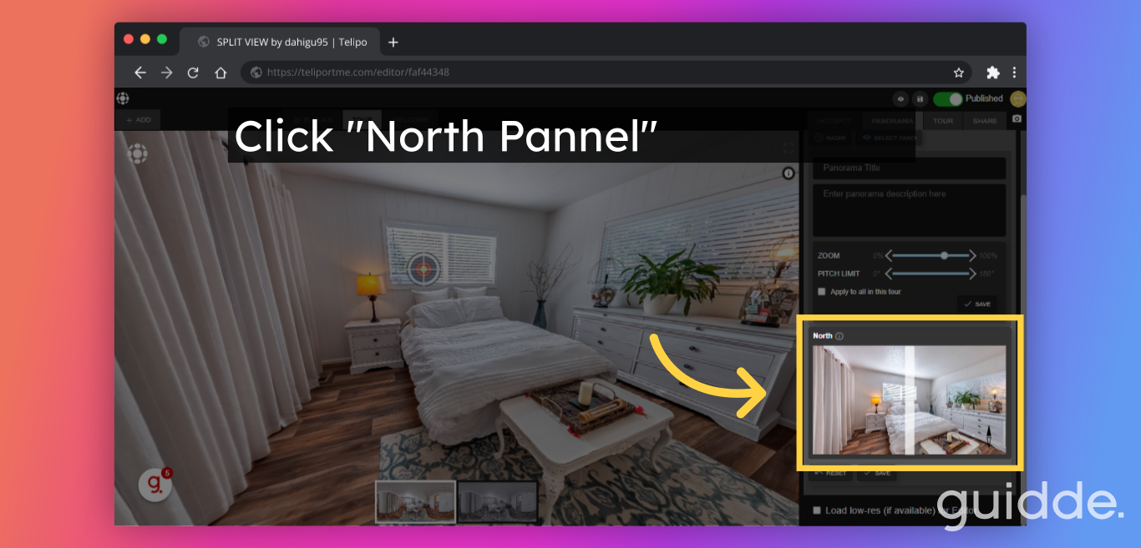Go back using the browser back arrow
1141x548 pixels.
140,73
